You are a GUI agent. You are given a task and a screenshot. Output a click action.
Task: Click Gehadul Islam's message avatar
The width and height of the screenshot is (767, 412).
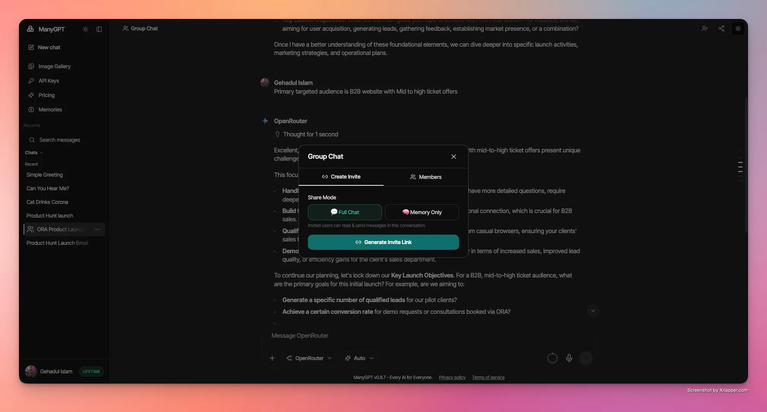point(265,83)
